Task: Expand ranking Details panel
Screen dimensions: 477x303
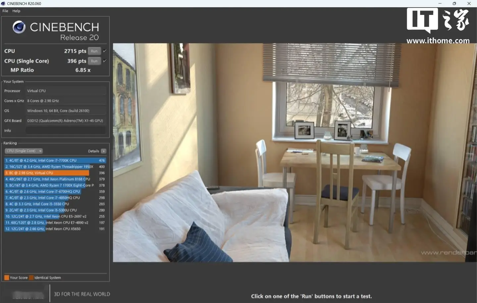Action: (97, 151)
